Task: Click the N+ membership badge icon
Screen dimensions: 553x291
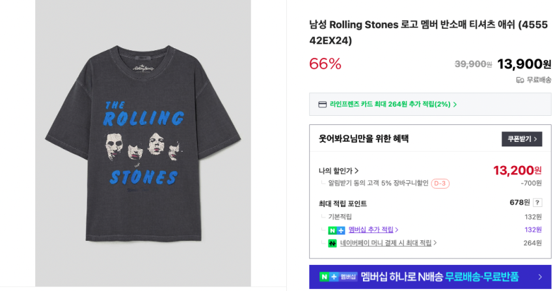Action: pyautogui.click(x=336, y=230)
